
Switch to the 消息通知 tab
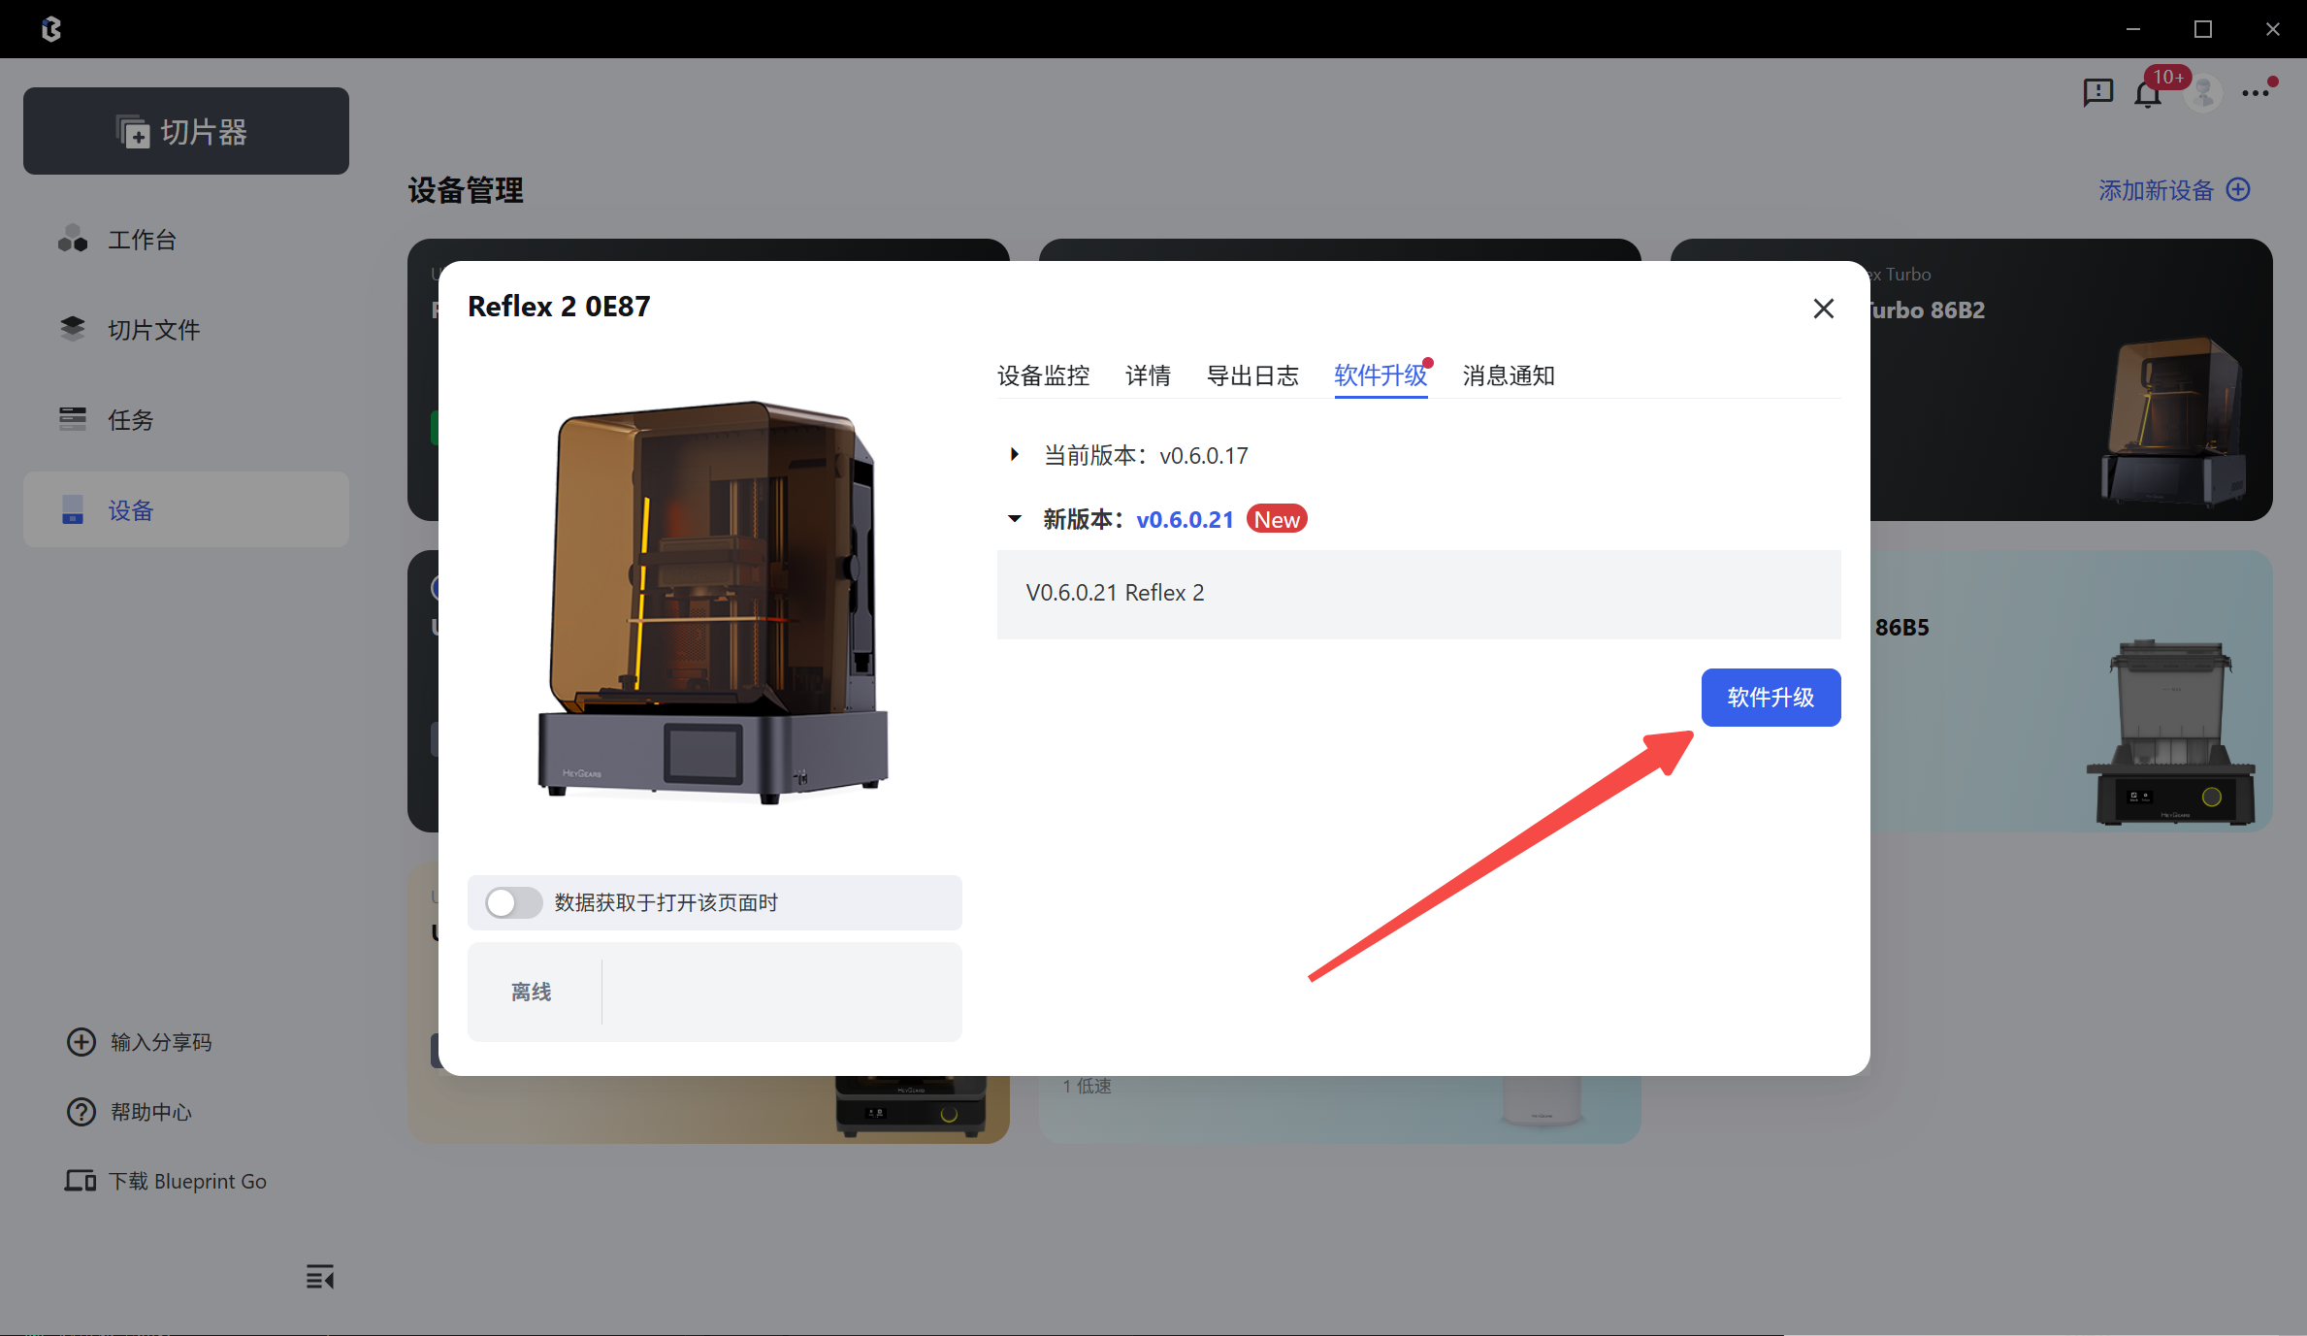coord(1510,375)
